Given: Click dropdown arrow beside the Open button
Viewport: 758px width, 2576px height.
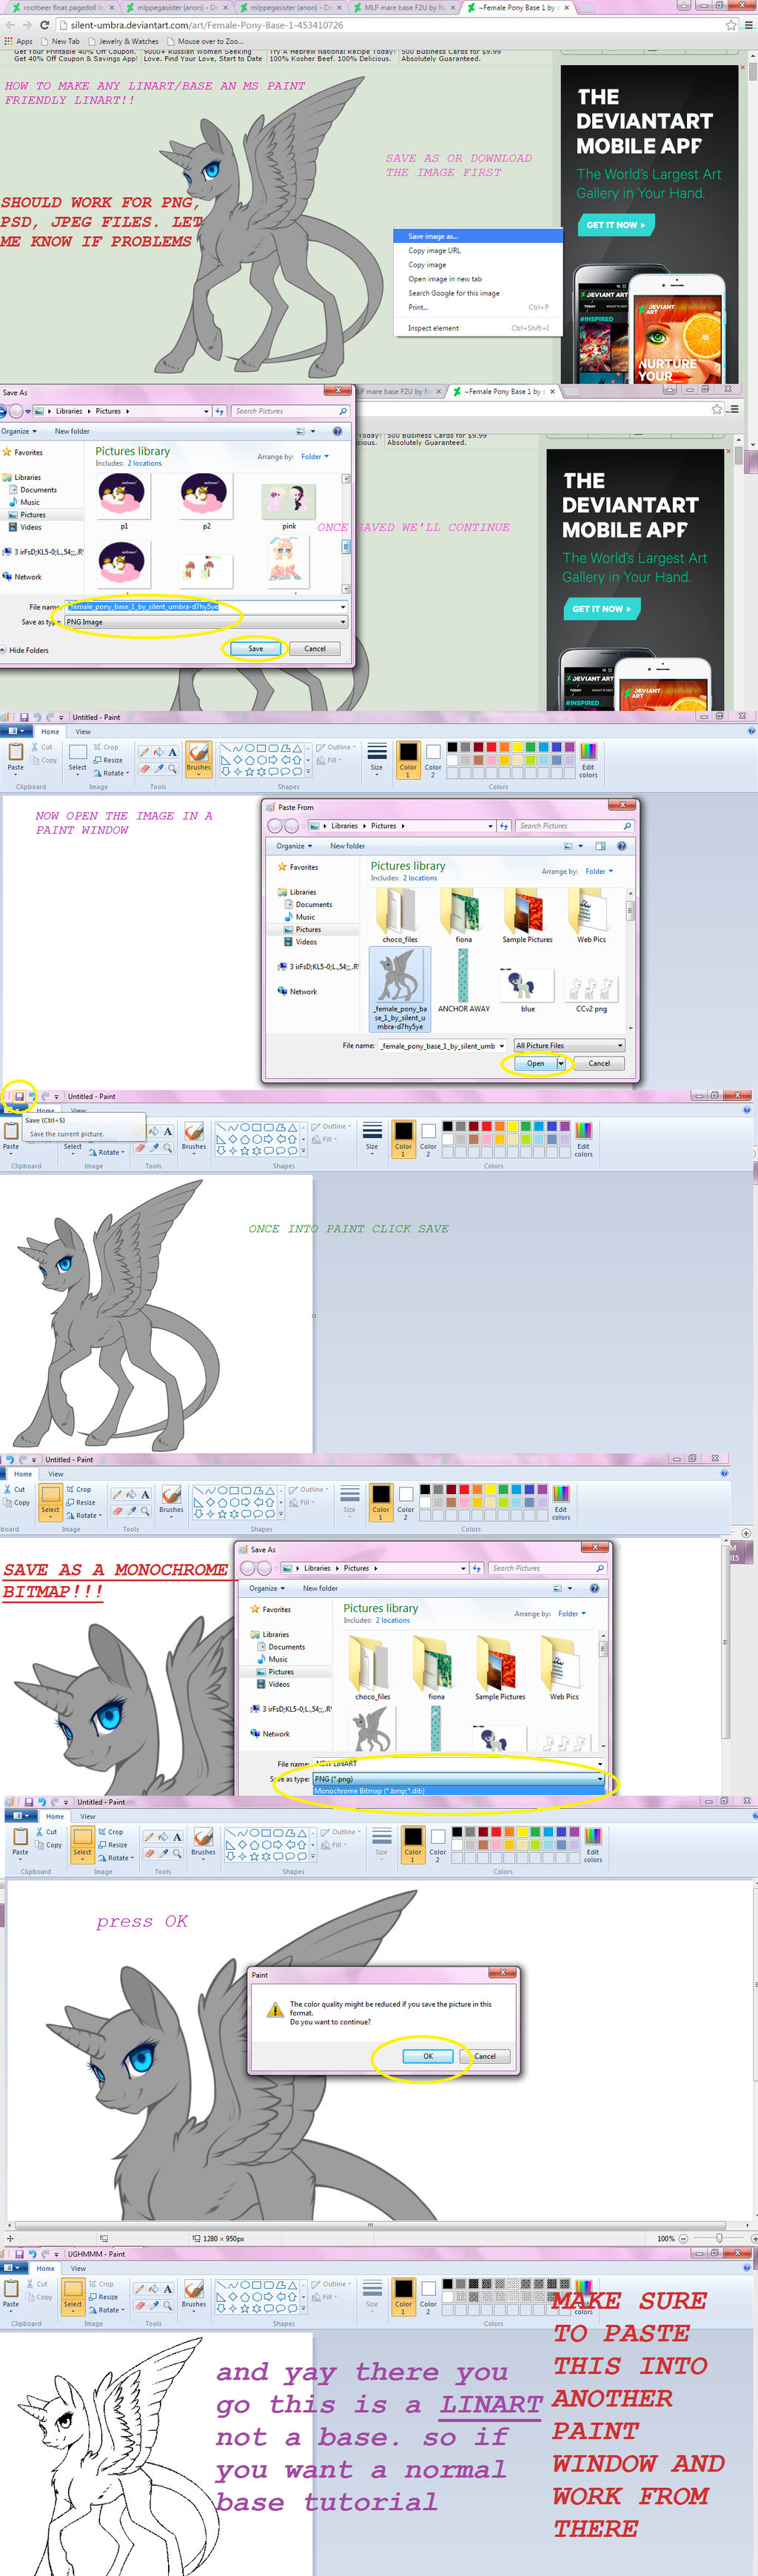Looking at the screenshot, I should click(x=561, y=1063).
